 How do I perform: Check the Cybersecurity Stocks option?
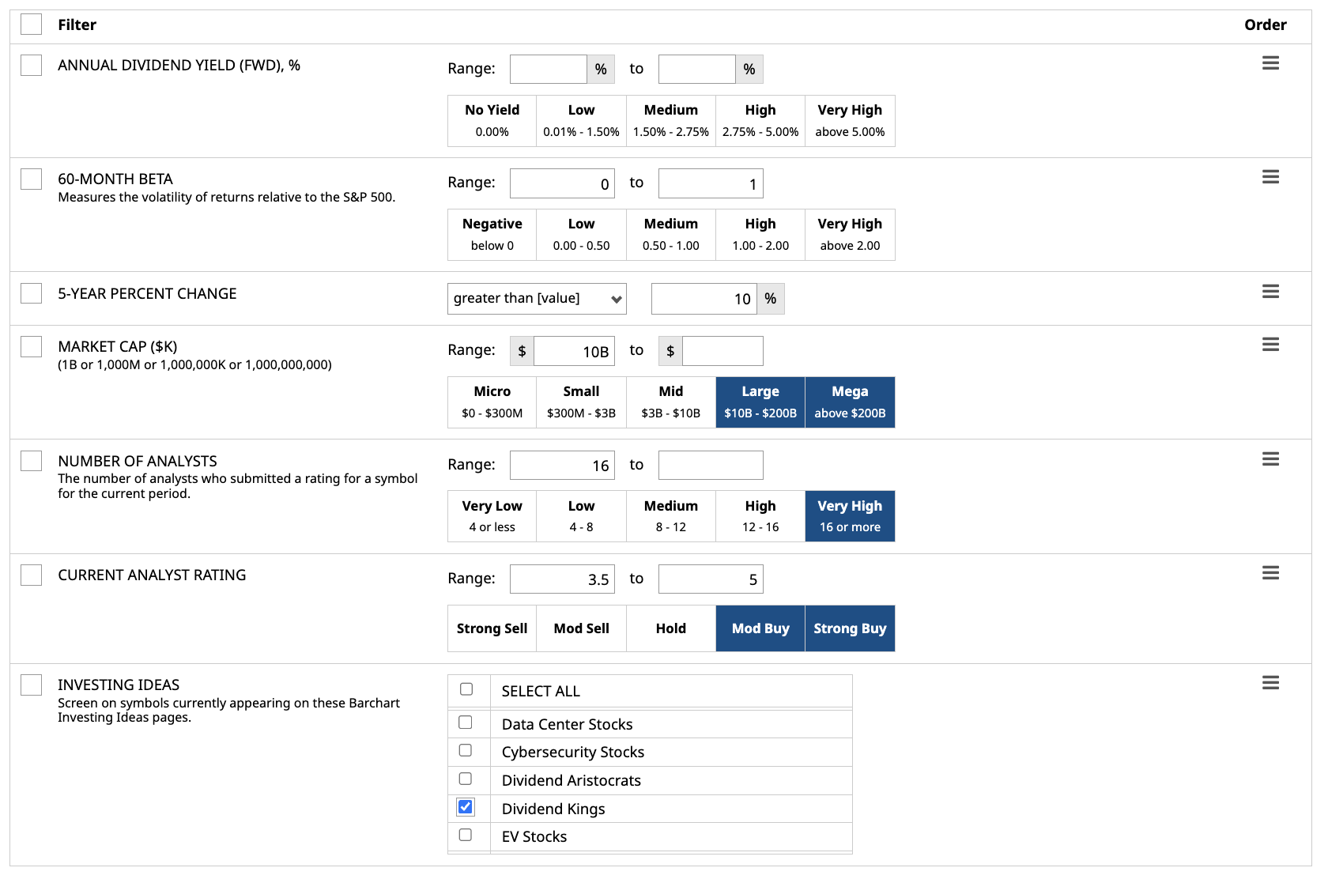pos(466,751)
